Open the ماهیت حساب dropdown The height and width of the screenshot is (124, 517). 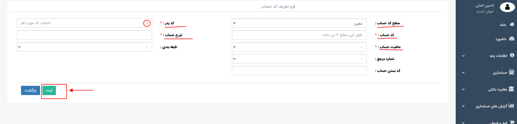299,47
